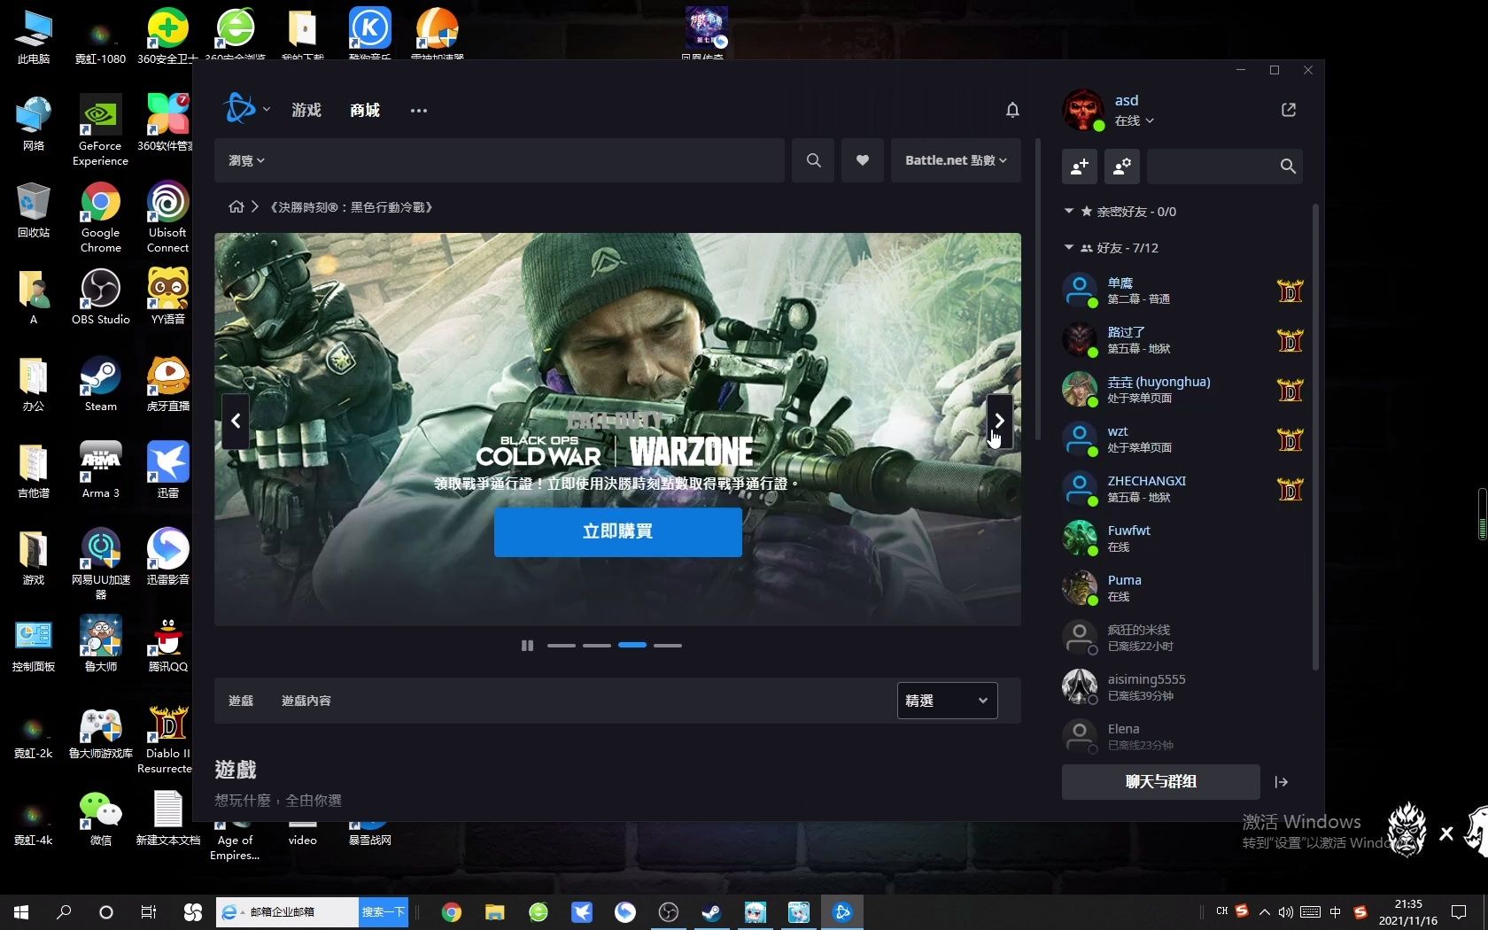The image size is (1488, 930).
Task: Show hidden tray icons arrow
Action: coord(1265,912)
